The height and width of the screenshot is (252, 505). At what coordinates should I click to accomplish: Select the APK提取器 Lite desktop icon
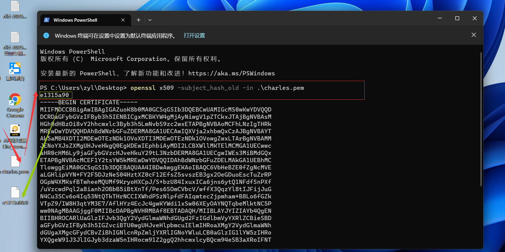pos(15,137)
